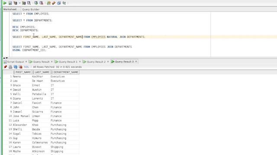Close the Query Result 1 tab
The width and height of the screenshot is (277, 155).
pos(80,62)
